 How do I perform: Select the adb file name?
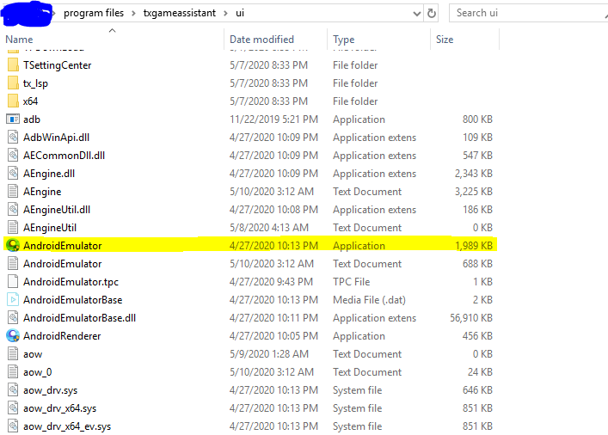[32, 119]
